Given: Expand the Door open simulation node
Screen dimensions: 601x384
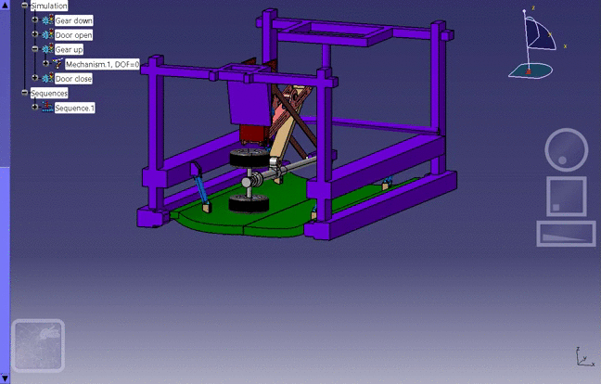Looking at the screenshot, I should [35, 34].
